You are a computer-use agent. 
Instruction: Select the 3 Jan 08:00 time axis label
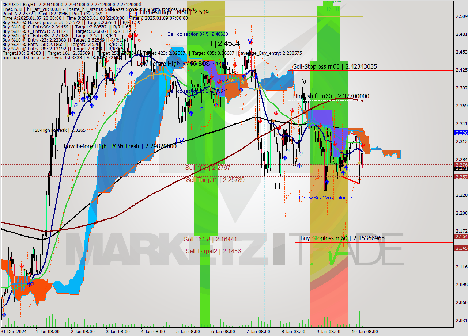tap(118, 332)
